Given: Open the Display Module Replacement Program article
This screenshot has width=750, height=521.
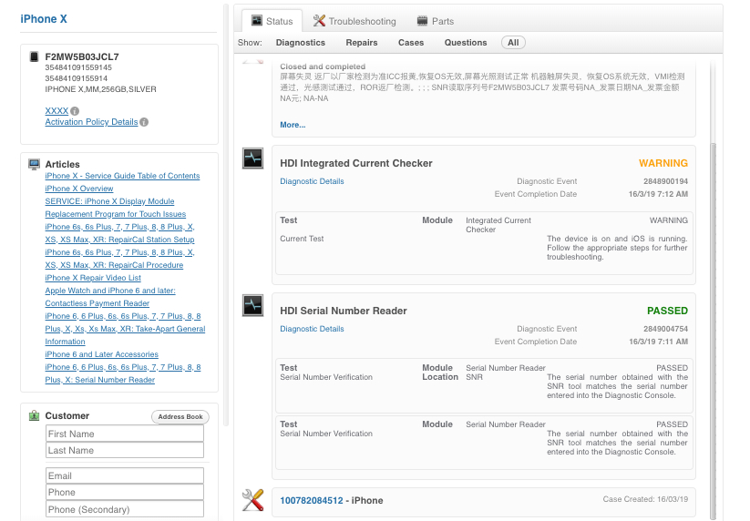Looking at the screenshot, I should coord(115,208).
